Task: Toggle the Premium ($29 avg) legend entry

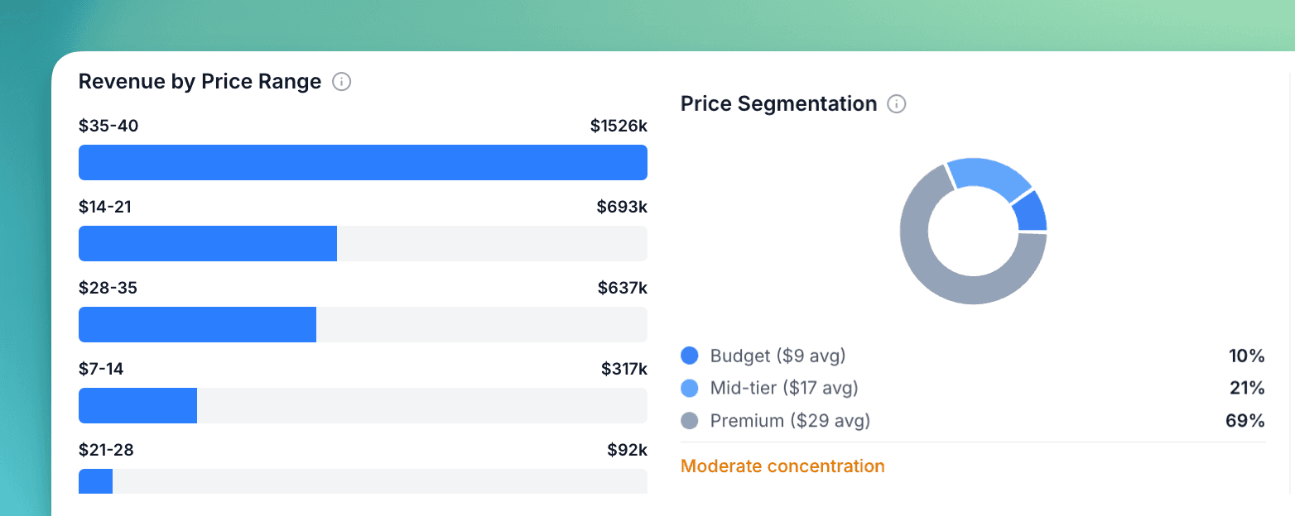Action: click(x=790, y=420)
